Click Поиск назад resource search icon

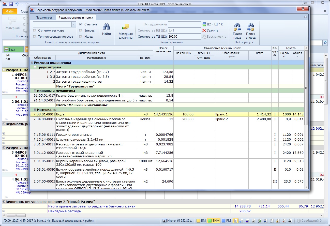coord(237,27)
